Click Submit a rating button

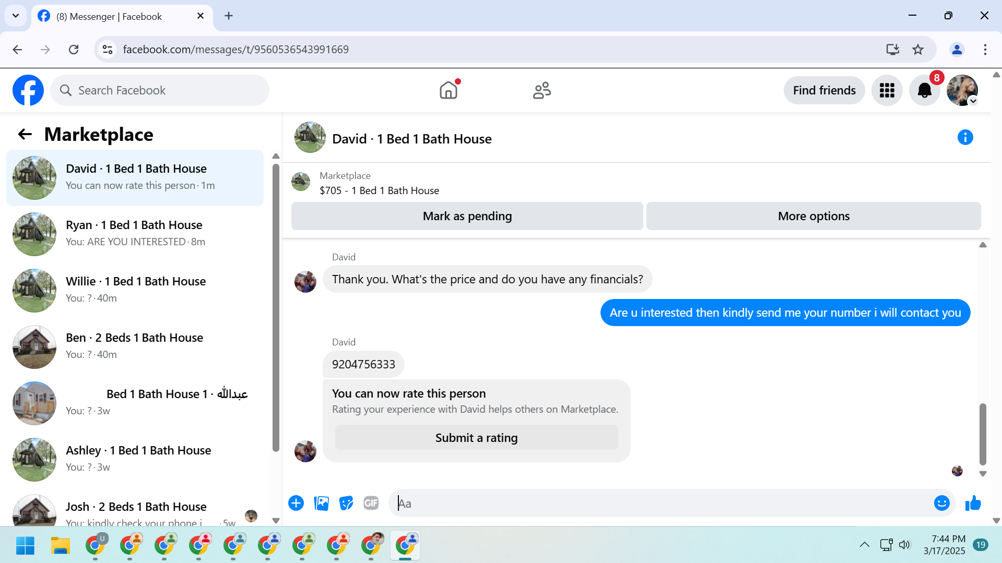477,438
